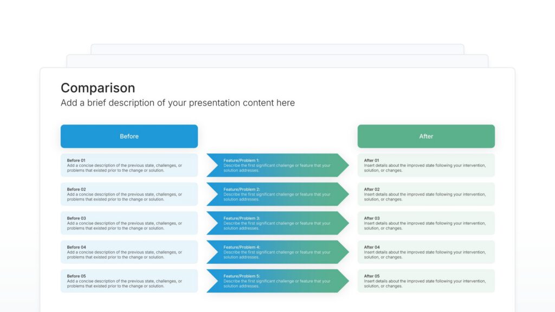Select the Before 01 description box
Image resolution: width=555 pixels, height=312 pixels.
tap(129, 165)
